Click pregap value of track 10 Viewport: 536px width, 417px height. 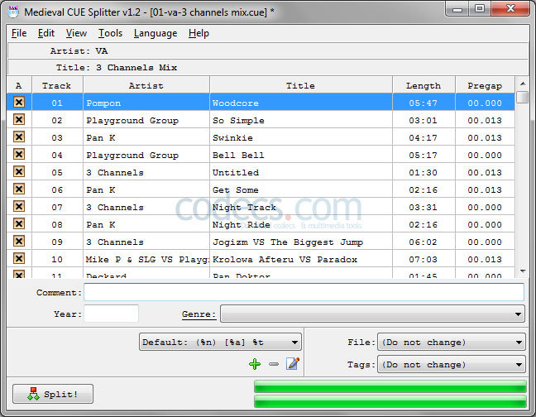485,260
